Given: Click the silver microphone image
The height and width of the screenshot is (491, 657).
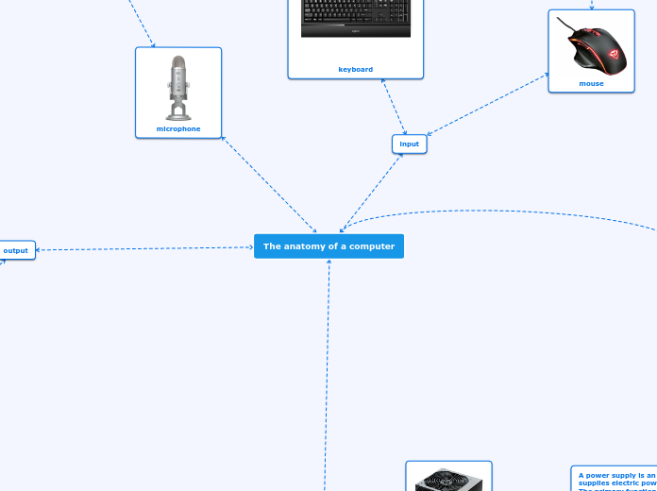Looking at the screenshot, I should pos(178,87).
